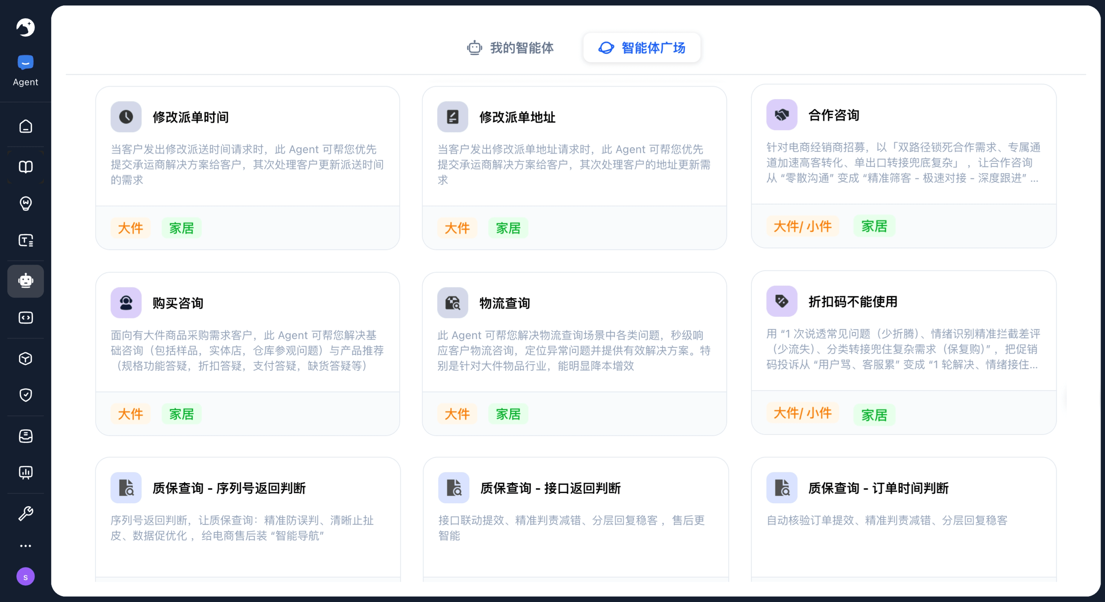Open the chart report icon in the sidebar
1105x602 pixels.
coord(26,472)
